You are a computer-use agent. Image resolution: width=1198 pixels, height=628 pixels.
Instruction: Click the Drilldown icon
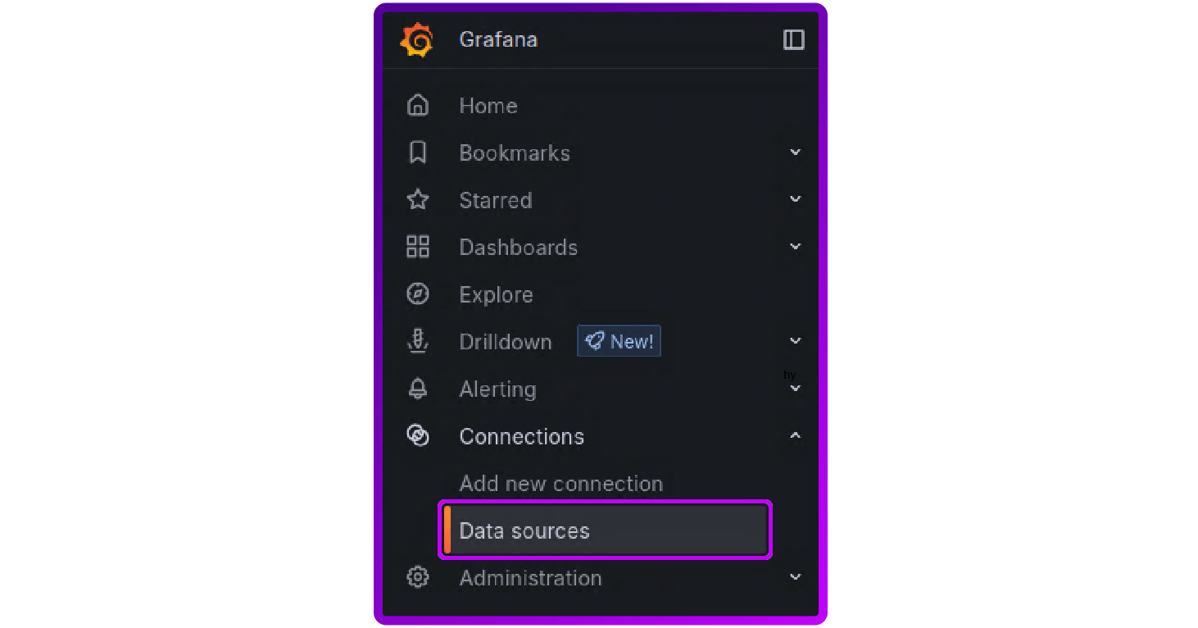coord(418,342)
